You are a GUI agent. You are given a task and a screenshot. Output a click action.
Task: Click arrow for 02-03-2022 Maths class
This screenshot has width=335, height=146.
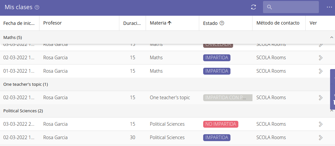click(321, 58)
